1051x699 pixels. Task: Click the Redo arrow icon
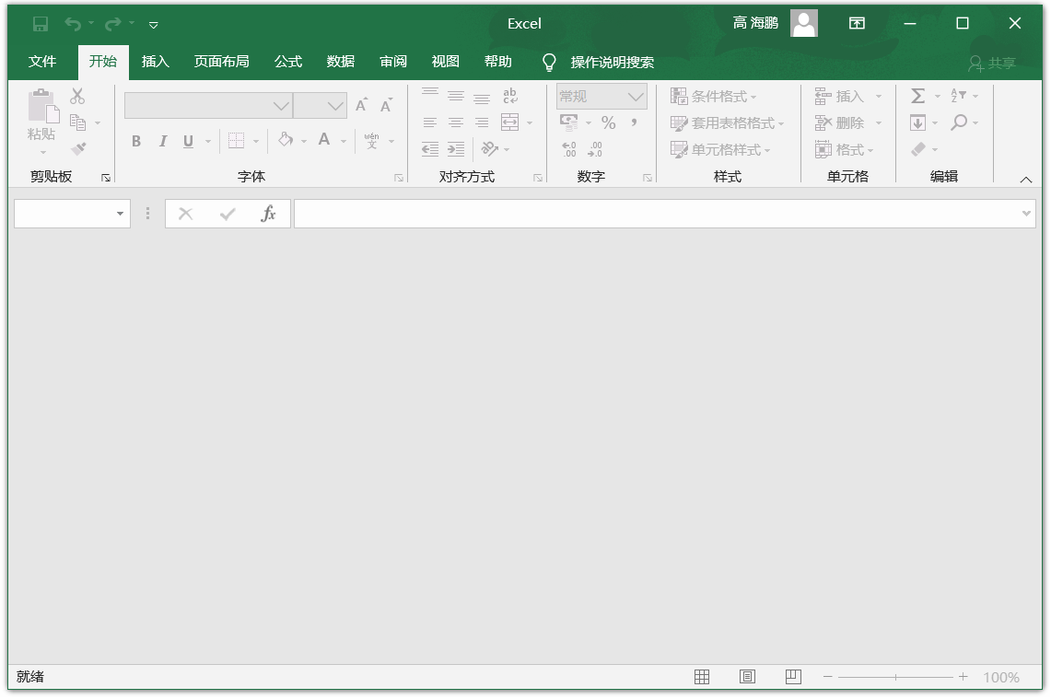(112, 24)
